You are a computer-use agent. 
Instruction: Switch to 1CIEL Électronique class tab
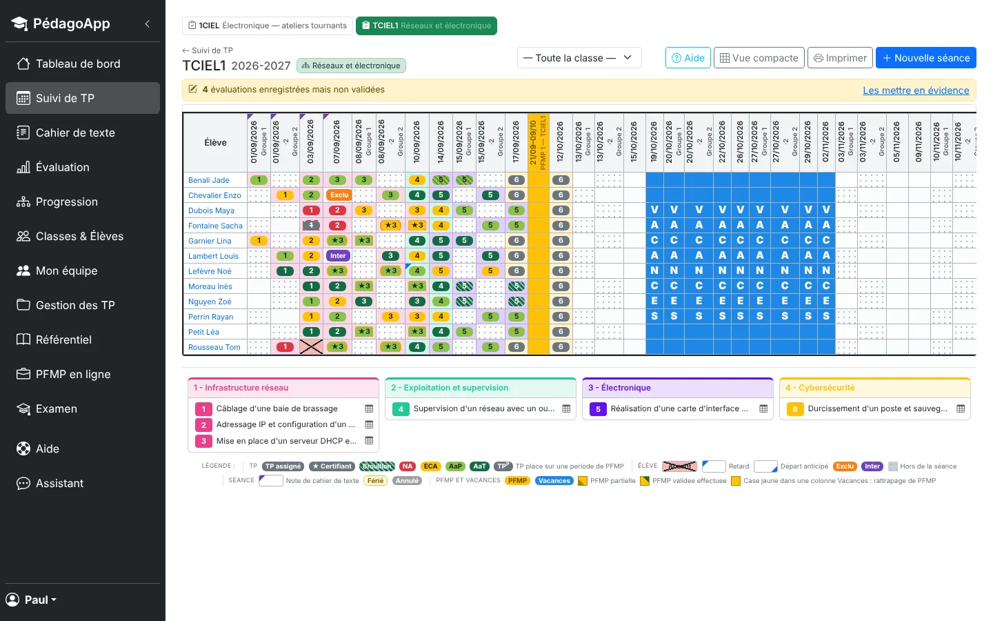268,26
